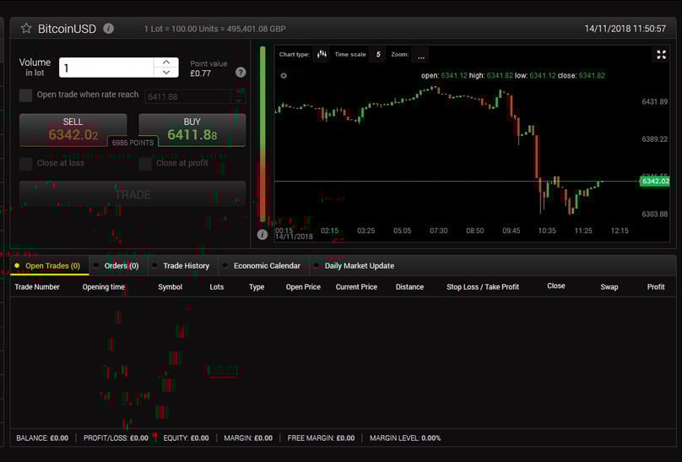Switch to the Trade History tab

tap(186, 266)
